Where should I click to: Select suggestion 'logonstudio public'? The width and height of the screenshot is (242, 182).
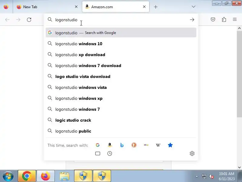tap(121, 131)
